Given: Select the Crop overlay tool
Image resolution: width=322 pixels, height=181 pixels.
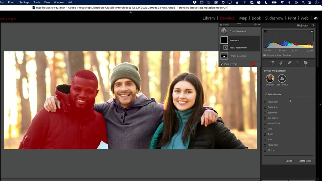Looking at the screenshot, I should tap(281, 63).
